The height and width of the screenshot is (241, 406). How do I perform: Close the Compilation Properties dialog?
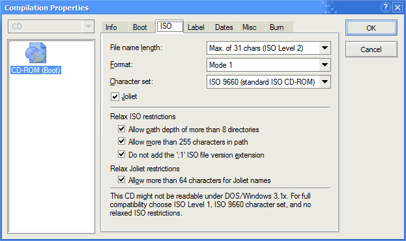pyautogui.click(x=398, y=7)
